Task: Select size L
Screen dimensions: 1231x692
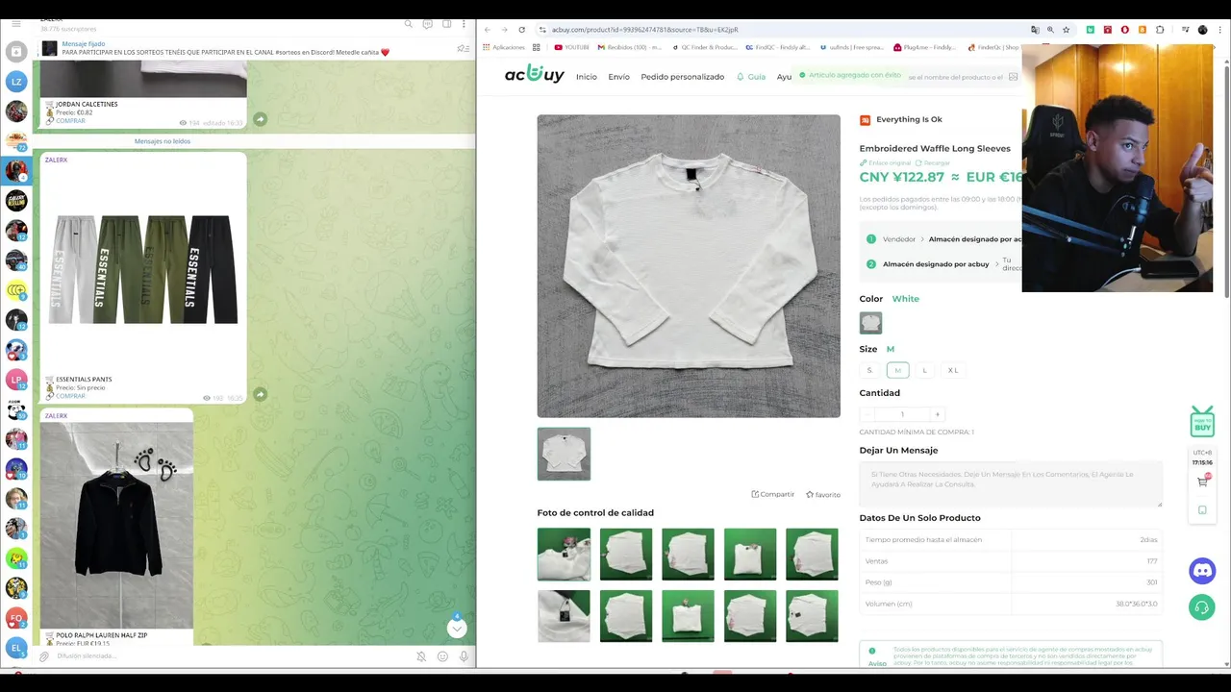Action: point(925,370)
